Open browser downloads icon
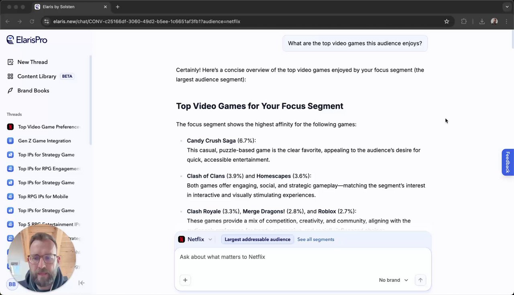Viewport: 514px width, 295px height. (x=482, y=21)
